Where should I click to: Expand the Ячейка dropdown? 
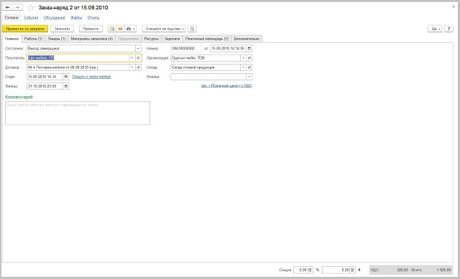[x=249, y=77]
